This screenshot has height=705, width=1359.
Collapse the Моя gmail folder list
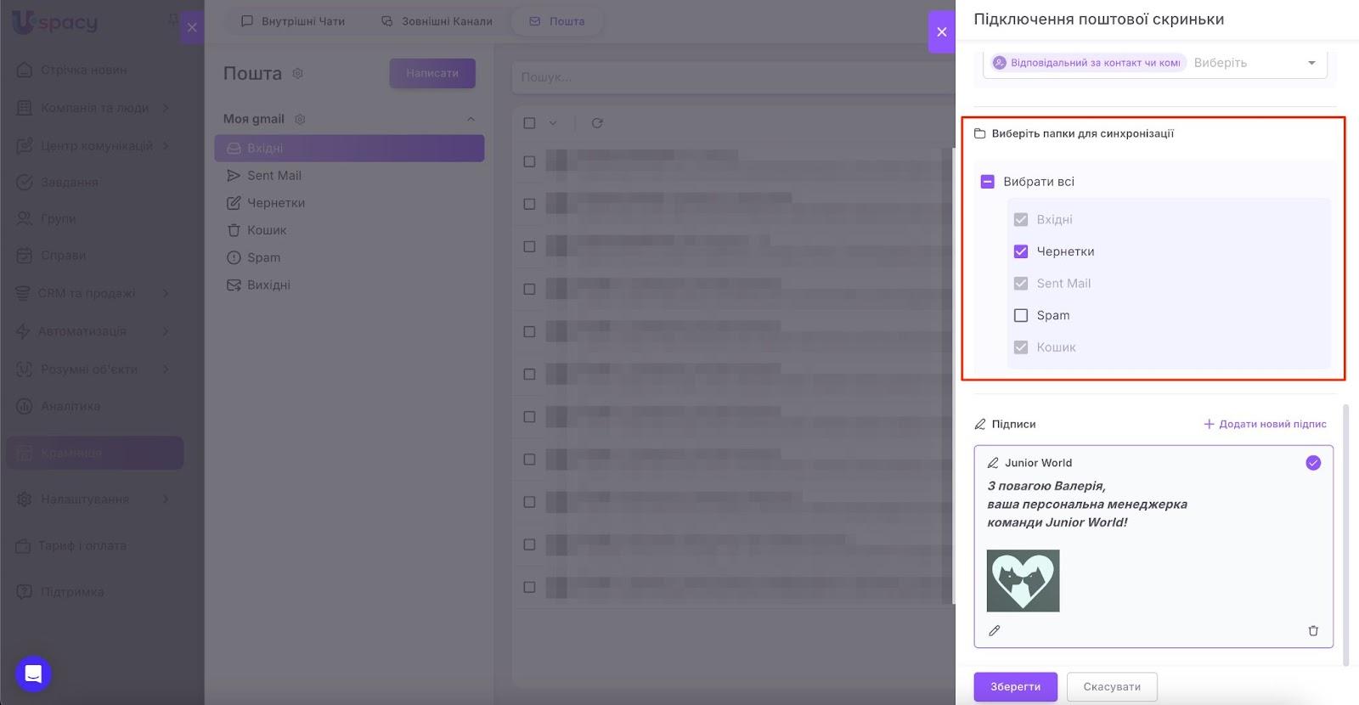pyautogui.click(x=471, y=119)
